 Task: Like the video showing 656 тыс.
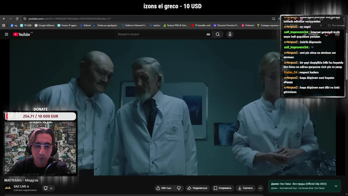tap(164, 188)
